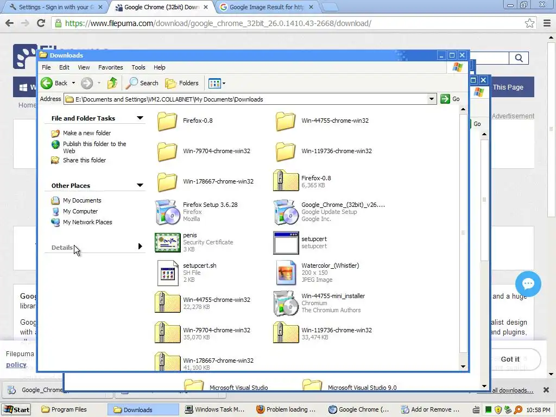Open Search in Downloads toolbar
This screenshot has height=417, width=556.
142,83
